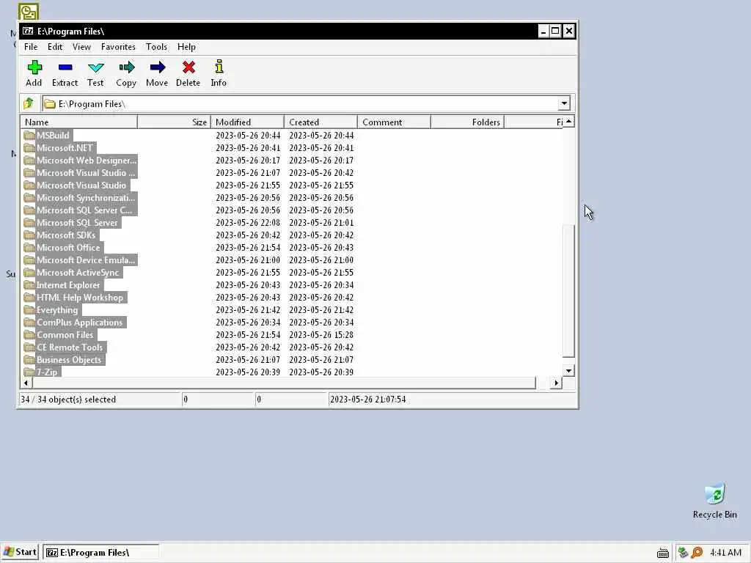Click the Business Objects folder icon

(x=29, y=359)
